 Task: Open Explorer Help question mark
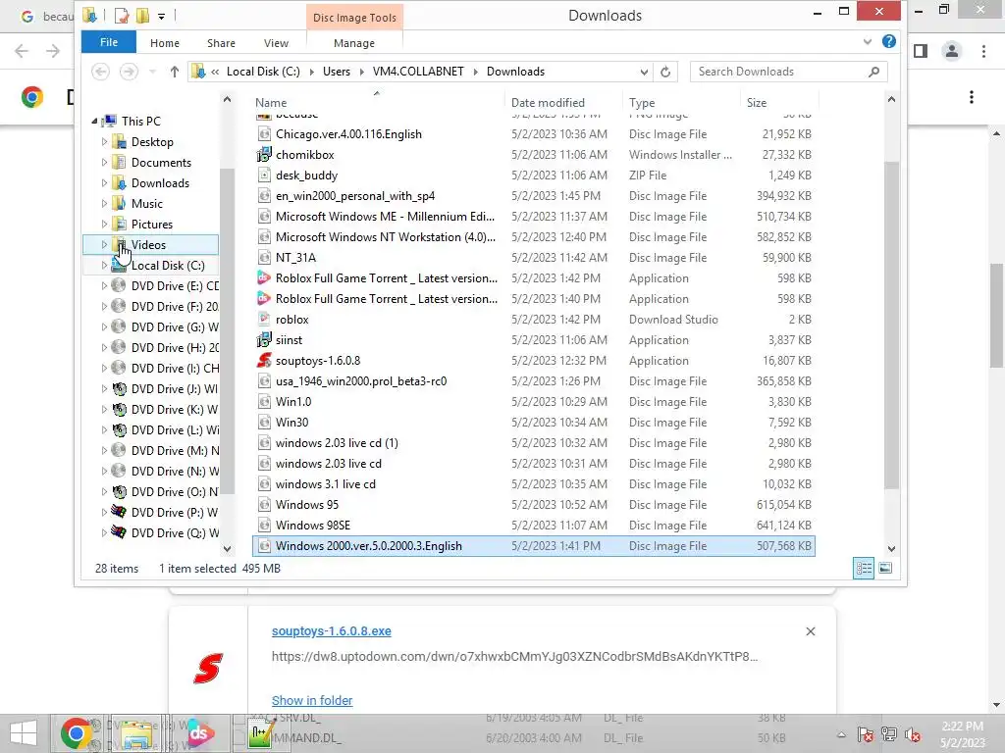pos(889,41)
